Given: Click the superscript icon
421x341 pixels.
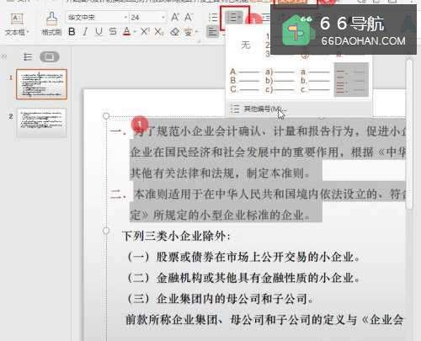Looking at the screenshot, I should (145, 32).
